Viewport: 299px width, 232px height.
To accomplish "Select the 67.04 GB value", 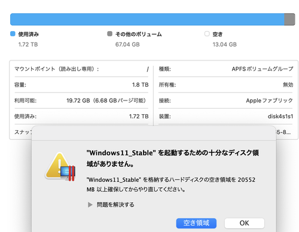I will 127,44.
